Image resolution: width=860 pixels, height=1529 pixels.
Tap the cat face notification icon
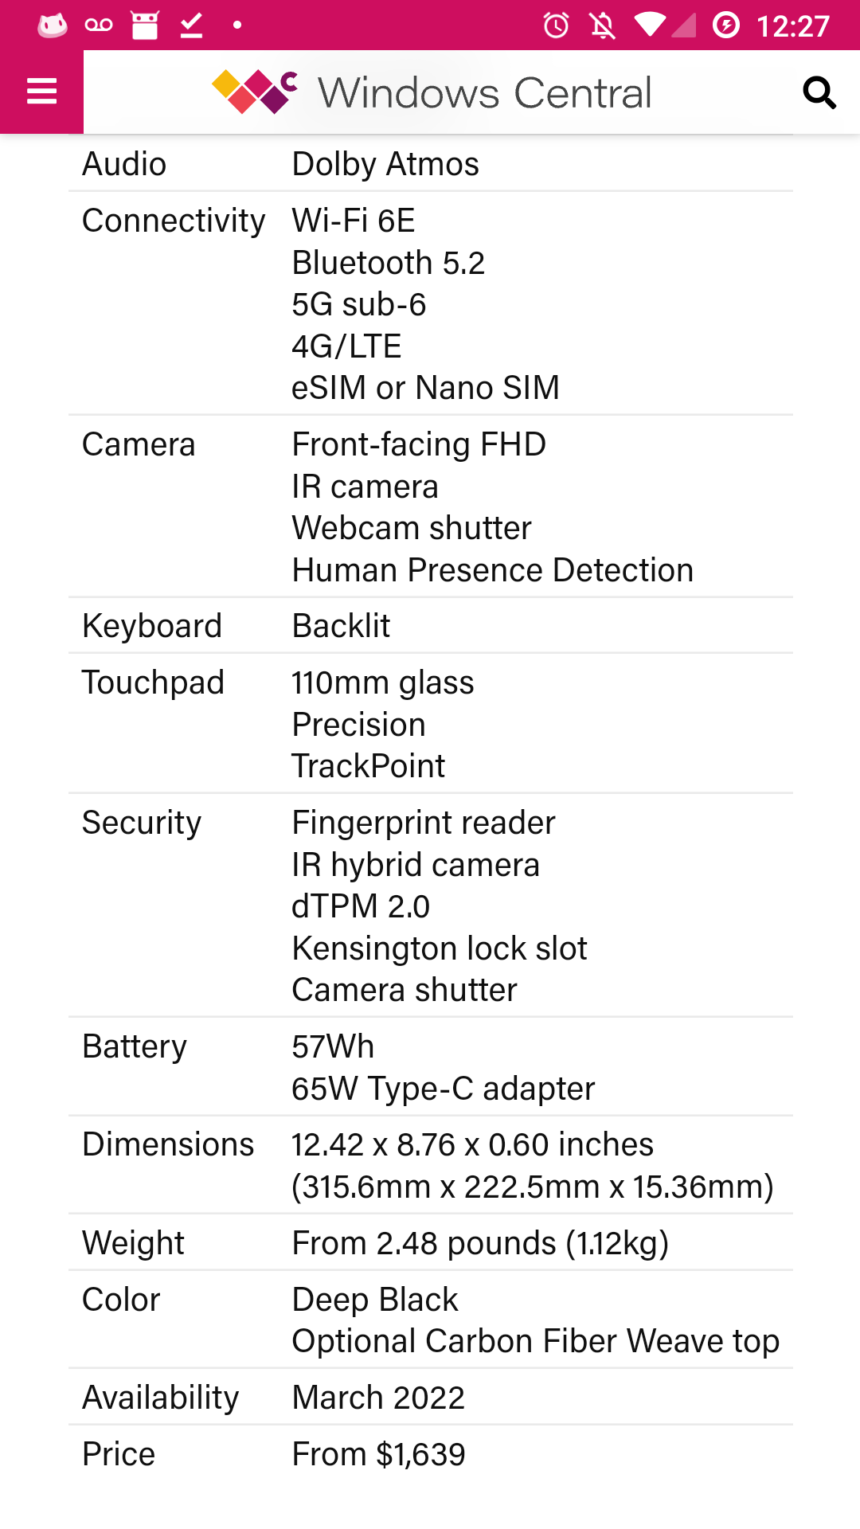pos(53,25)
